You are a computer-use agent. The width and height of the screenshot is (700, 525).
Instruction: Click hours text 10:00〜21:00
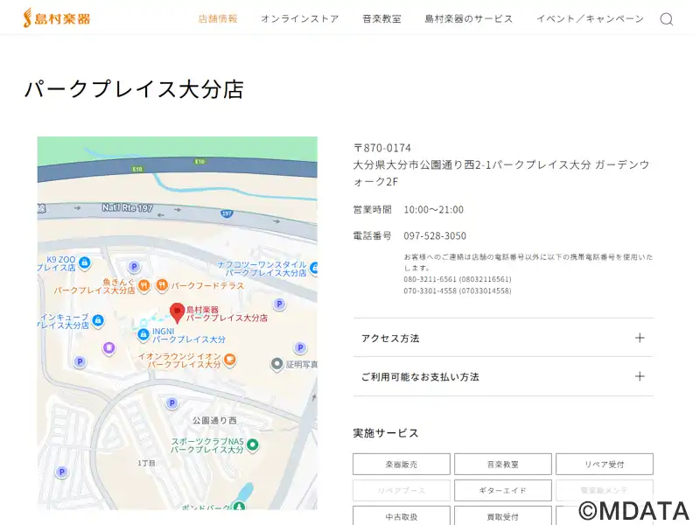[433, 209]
